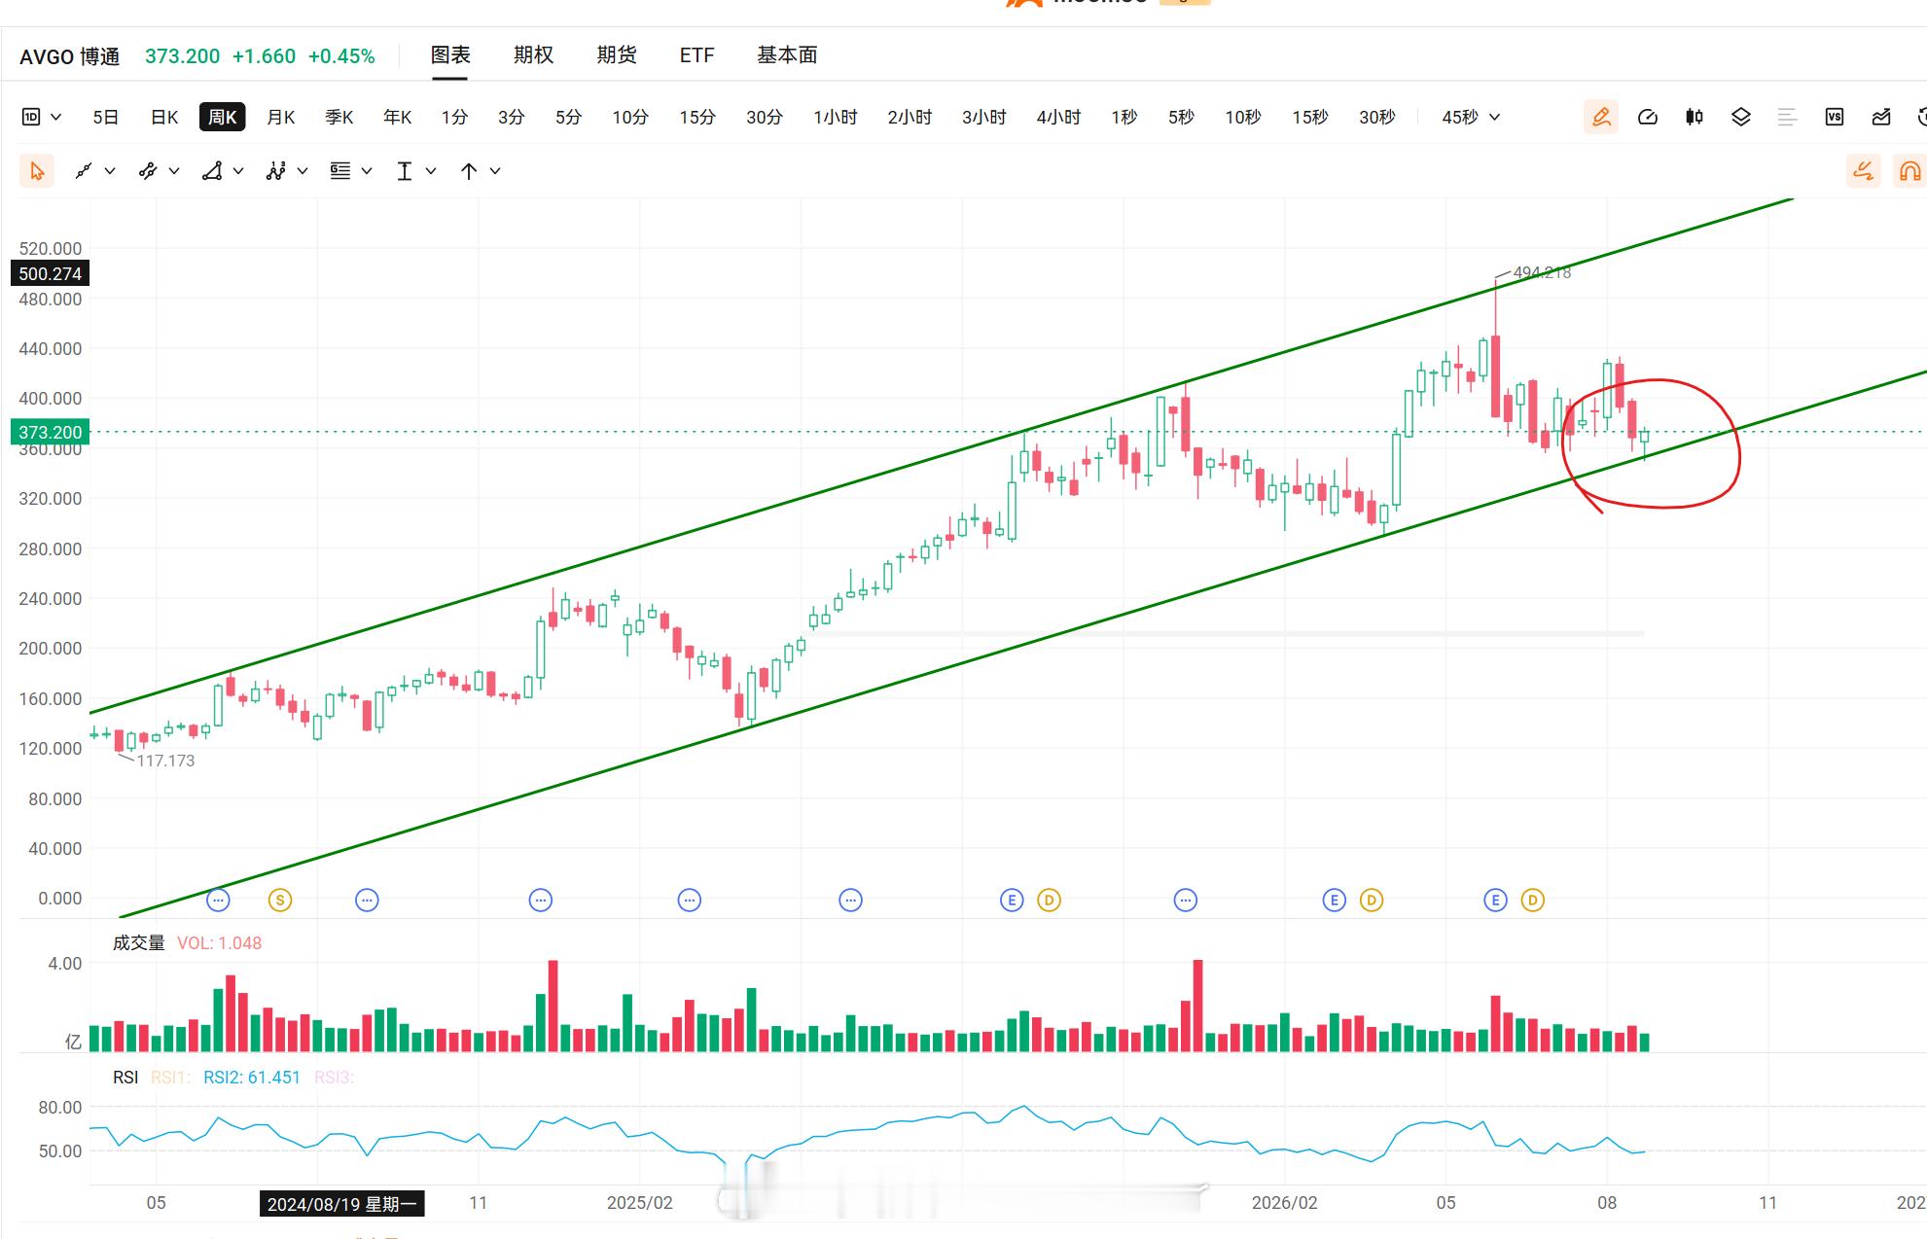Select the cursor pointer drawing tool
Screen dimensions: 1927x1239
click(37, 171)
